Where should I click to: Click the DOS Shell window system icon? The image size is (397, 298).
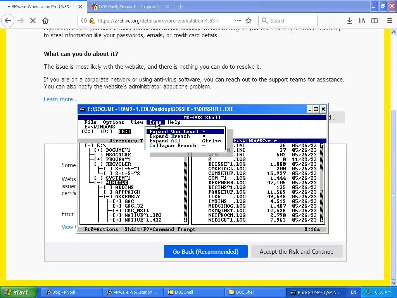click(83, 109)
